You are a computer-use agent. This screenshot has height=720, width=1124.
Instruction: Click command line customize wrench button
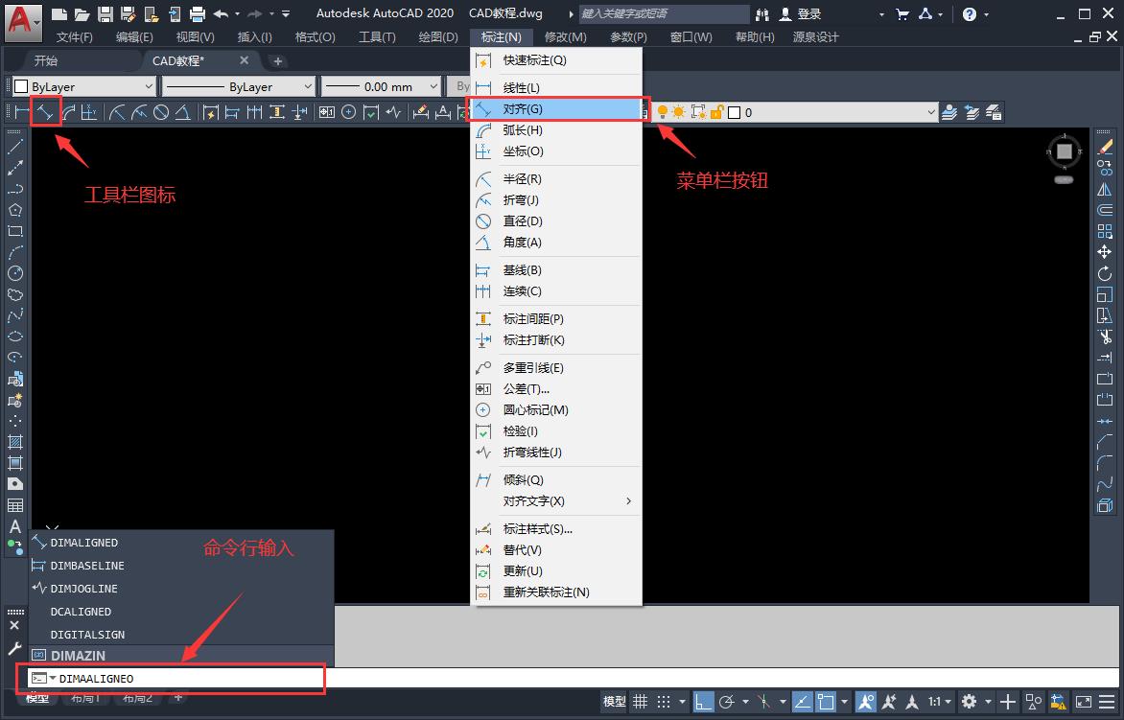coord(14,648)
